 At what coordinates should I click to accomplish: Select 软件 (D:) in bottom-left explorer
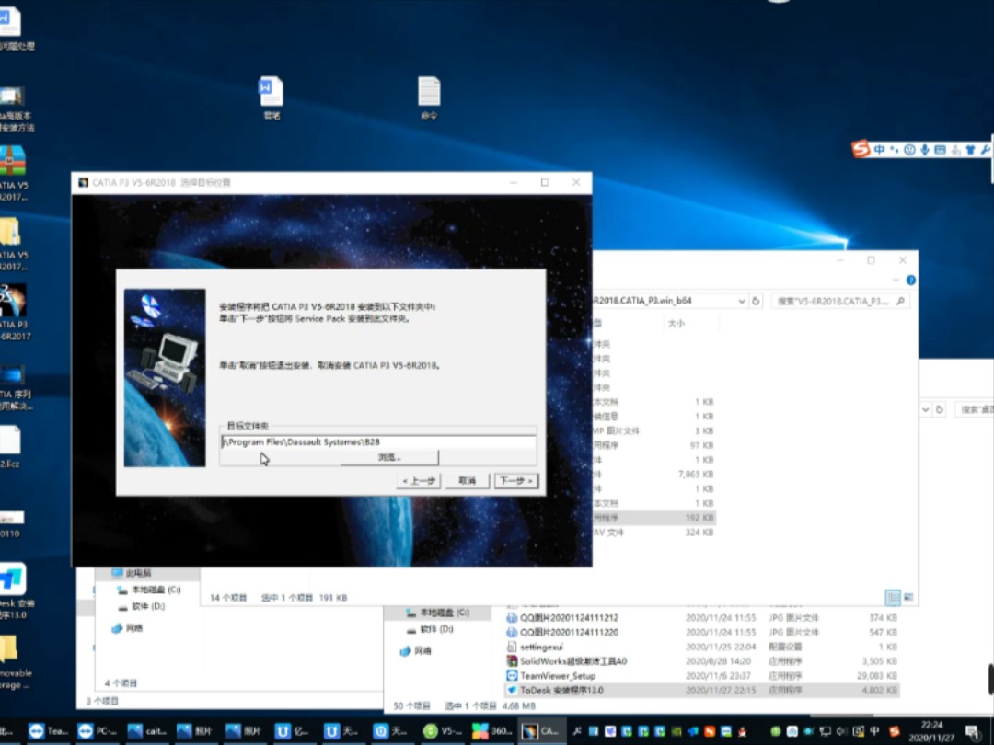coord(142,606)
